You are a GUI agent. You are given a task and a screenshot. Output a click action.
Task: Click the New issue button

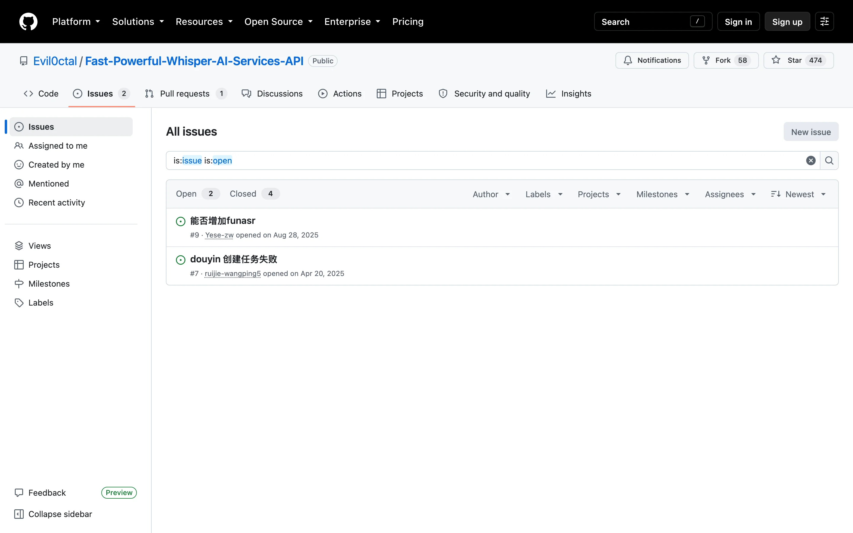(x=811, y=132)
